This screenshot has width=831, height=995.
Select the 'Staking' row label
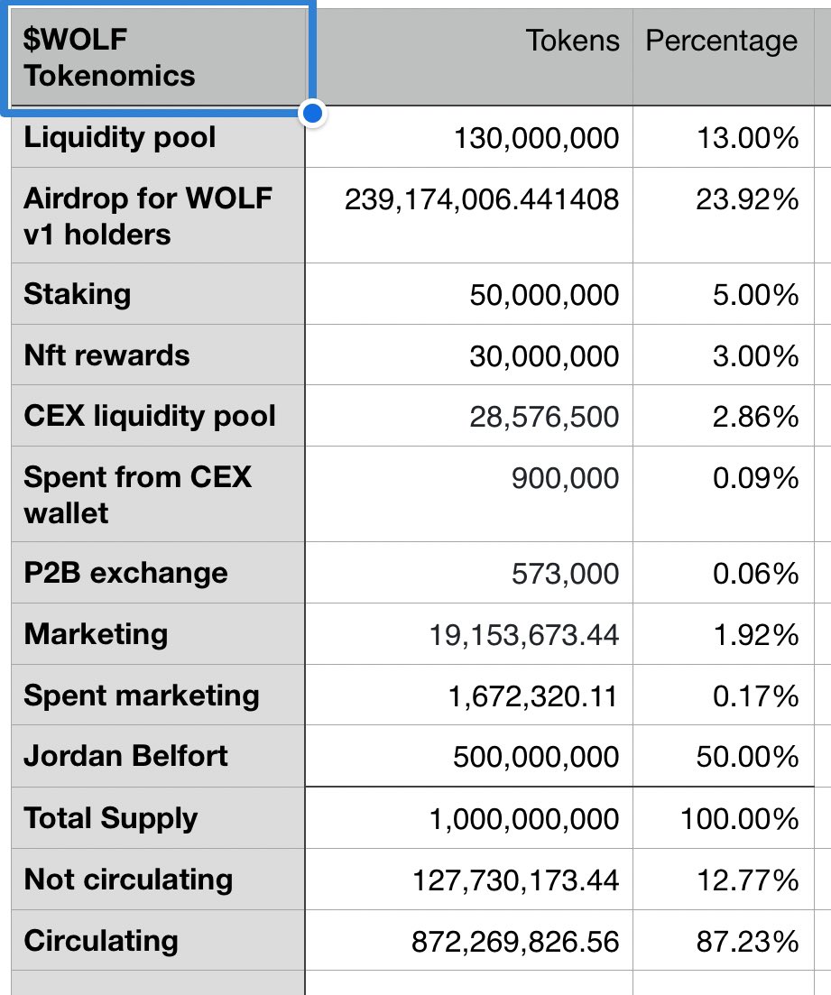(x=158, y=294)
